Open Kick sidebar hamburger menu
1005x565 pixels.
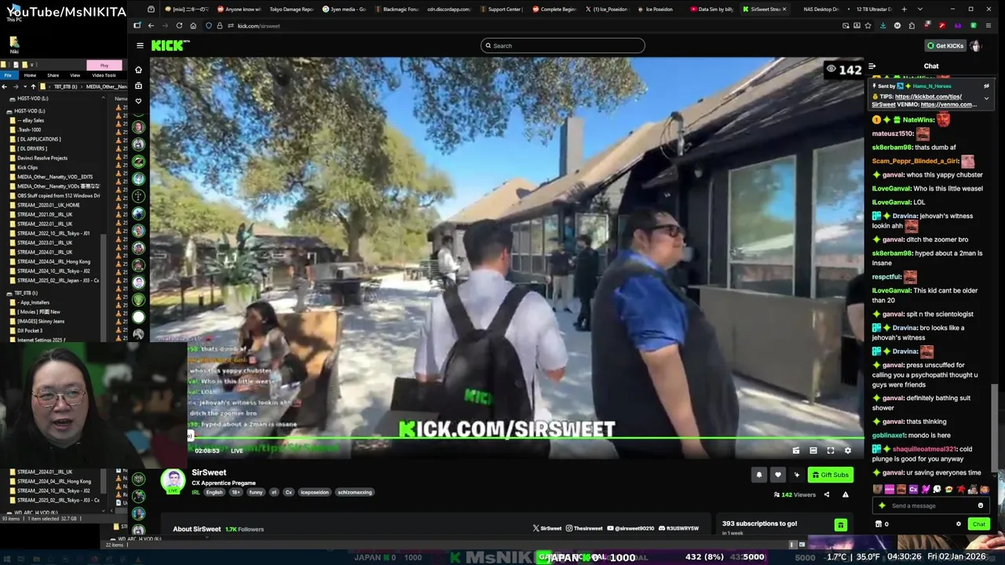click(140, 46)
